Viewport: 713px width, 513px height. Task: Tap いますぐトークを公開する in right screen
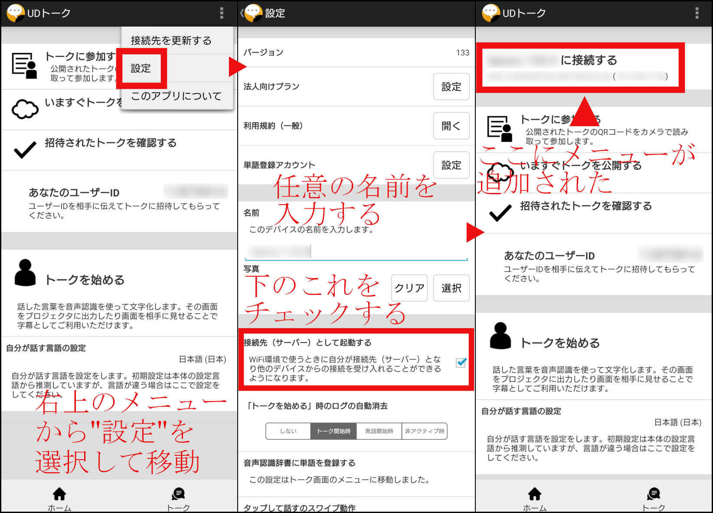point(581,165)
